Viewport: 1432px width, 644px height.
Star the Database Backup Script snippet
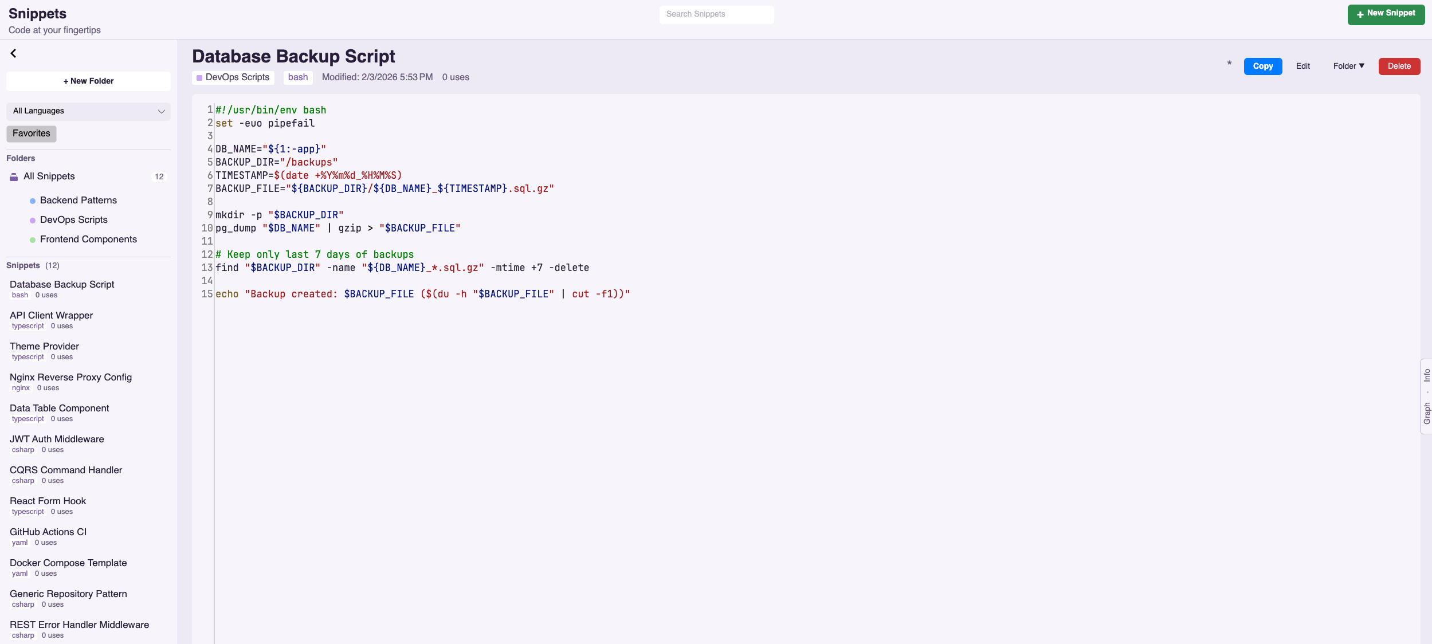[1229, 64]
